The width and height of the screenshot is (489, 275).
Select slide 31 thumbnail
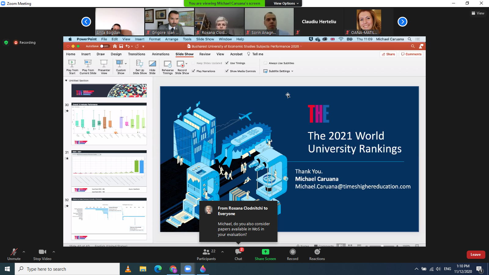click(109, 171)
